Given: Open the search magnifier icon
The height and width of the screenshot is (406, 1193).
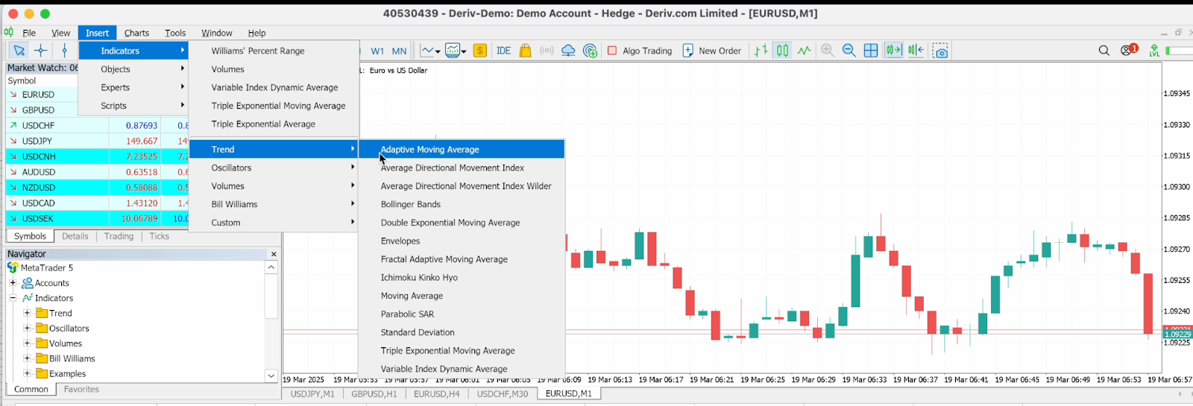Looking at the screenshot, I should pos(1104,51).
